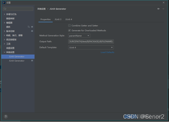Select 外观与行为 settings category

click(11, 14)
